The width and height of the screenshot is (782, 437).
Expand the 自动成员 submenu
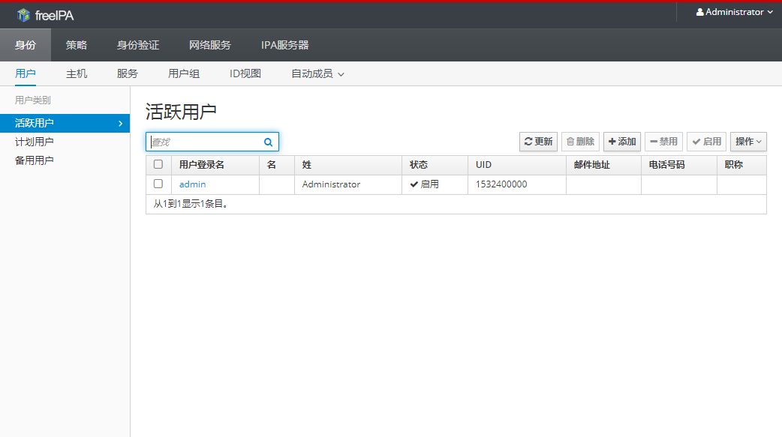pos(317,73)
